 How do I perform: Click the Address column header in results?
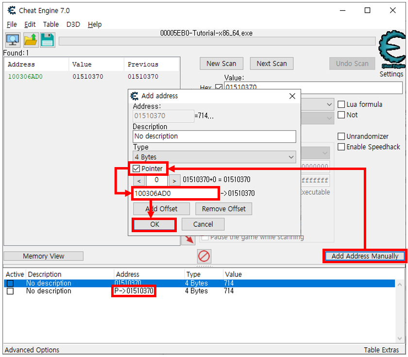pyautogui.click(x=37, y=64)
